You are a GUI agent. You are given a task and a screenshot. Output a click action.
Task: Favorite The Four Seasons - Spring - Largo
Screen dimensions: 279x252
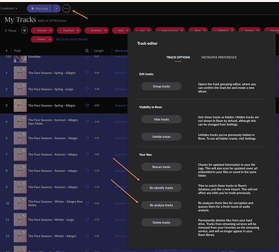pyautogui.click(x=87, y=89)
